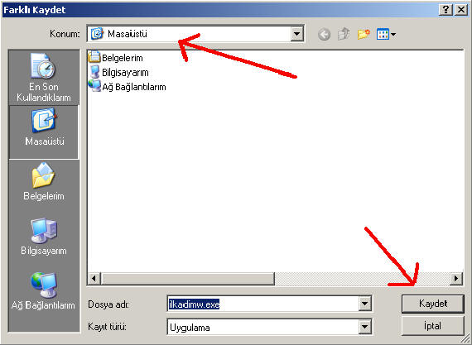
Task: Open Bilgisayarım from the left sidebar
Action: (44, 237)
